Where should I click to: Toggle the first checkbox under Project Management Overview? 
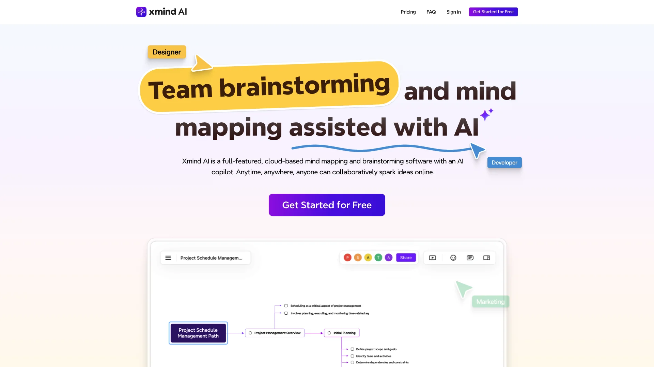click(x=286, y=305)
